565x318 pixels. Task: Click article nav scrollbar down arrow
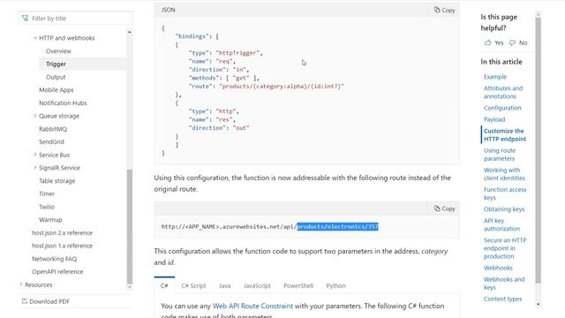[x=538, y=304]
